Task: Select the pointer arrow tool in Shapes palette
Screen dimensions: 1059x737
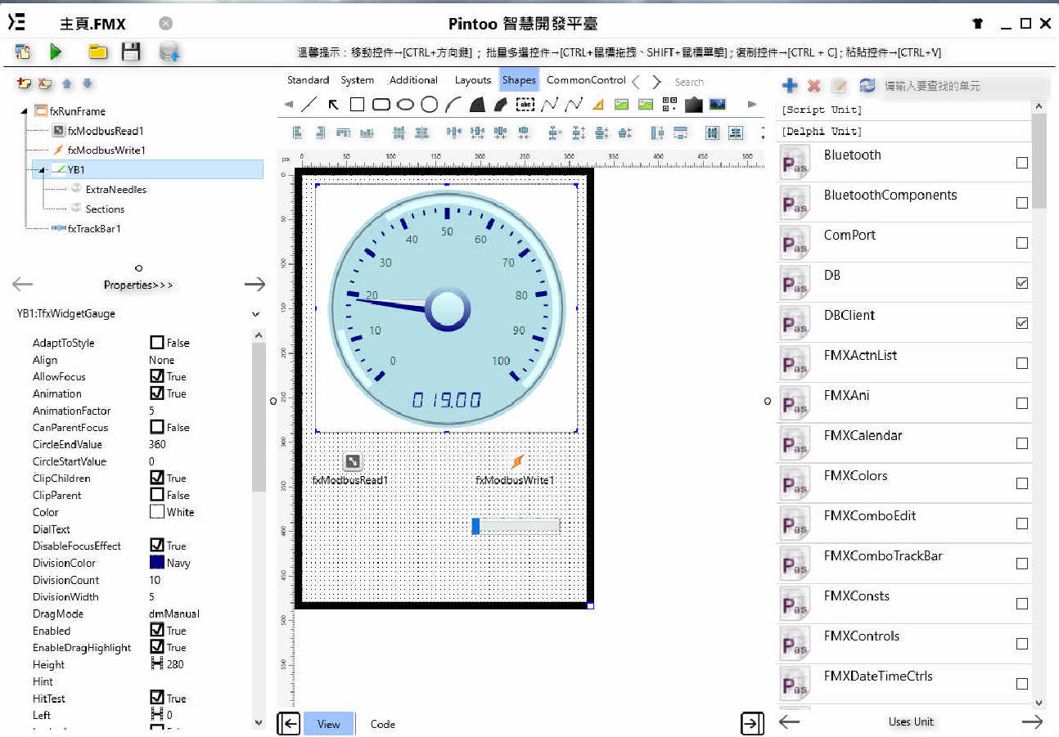Action: click(333, 104)
